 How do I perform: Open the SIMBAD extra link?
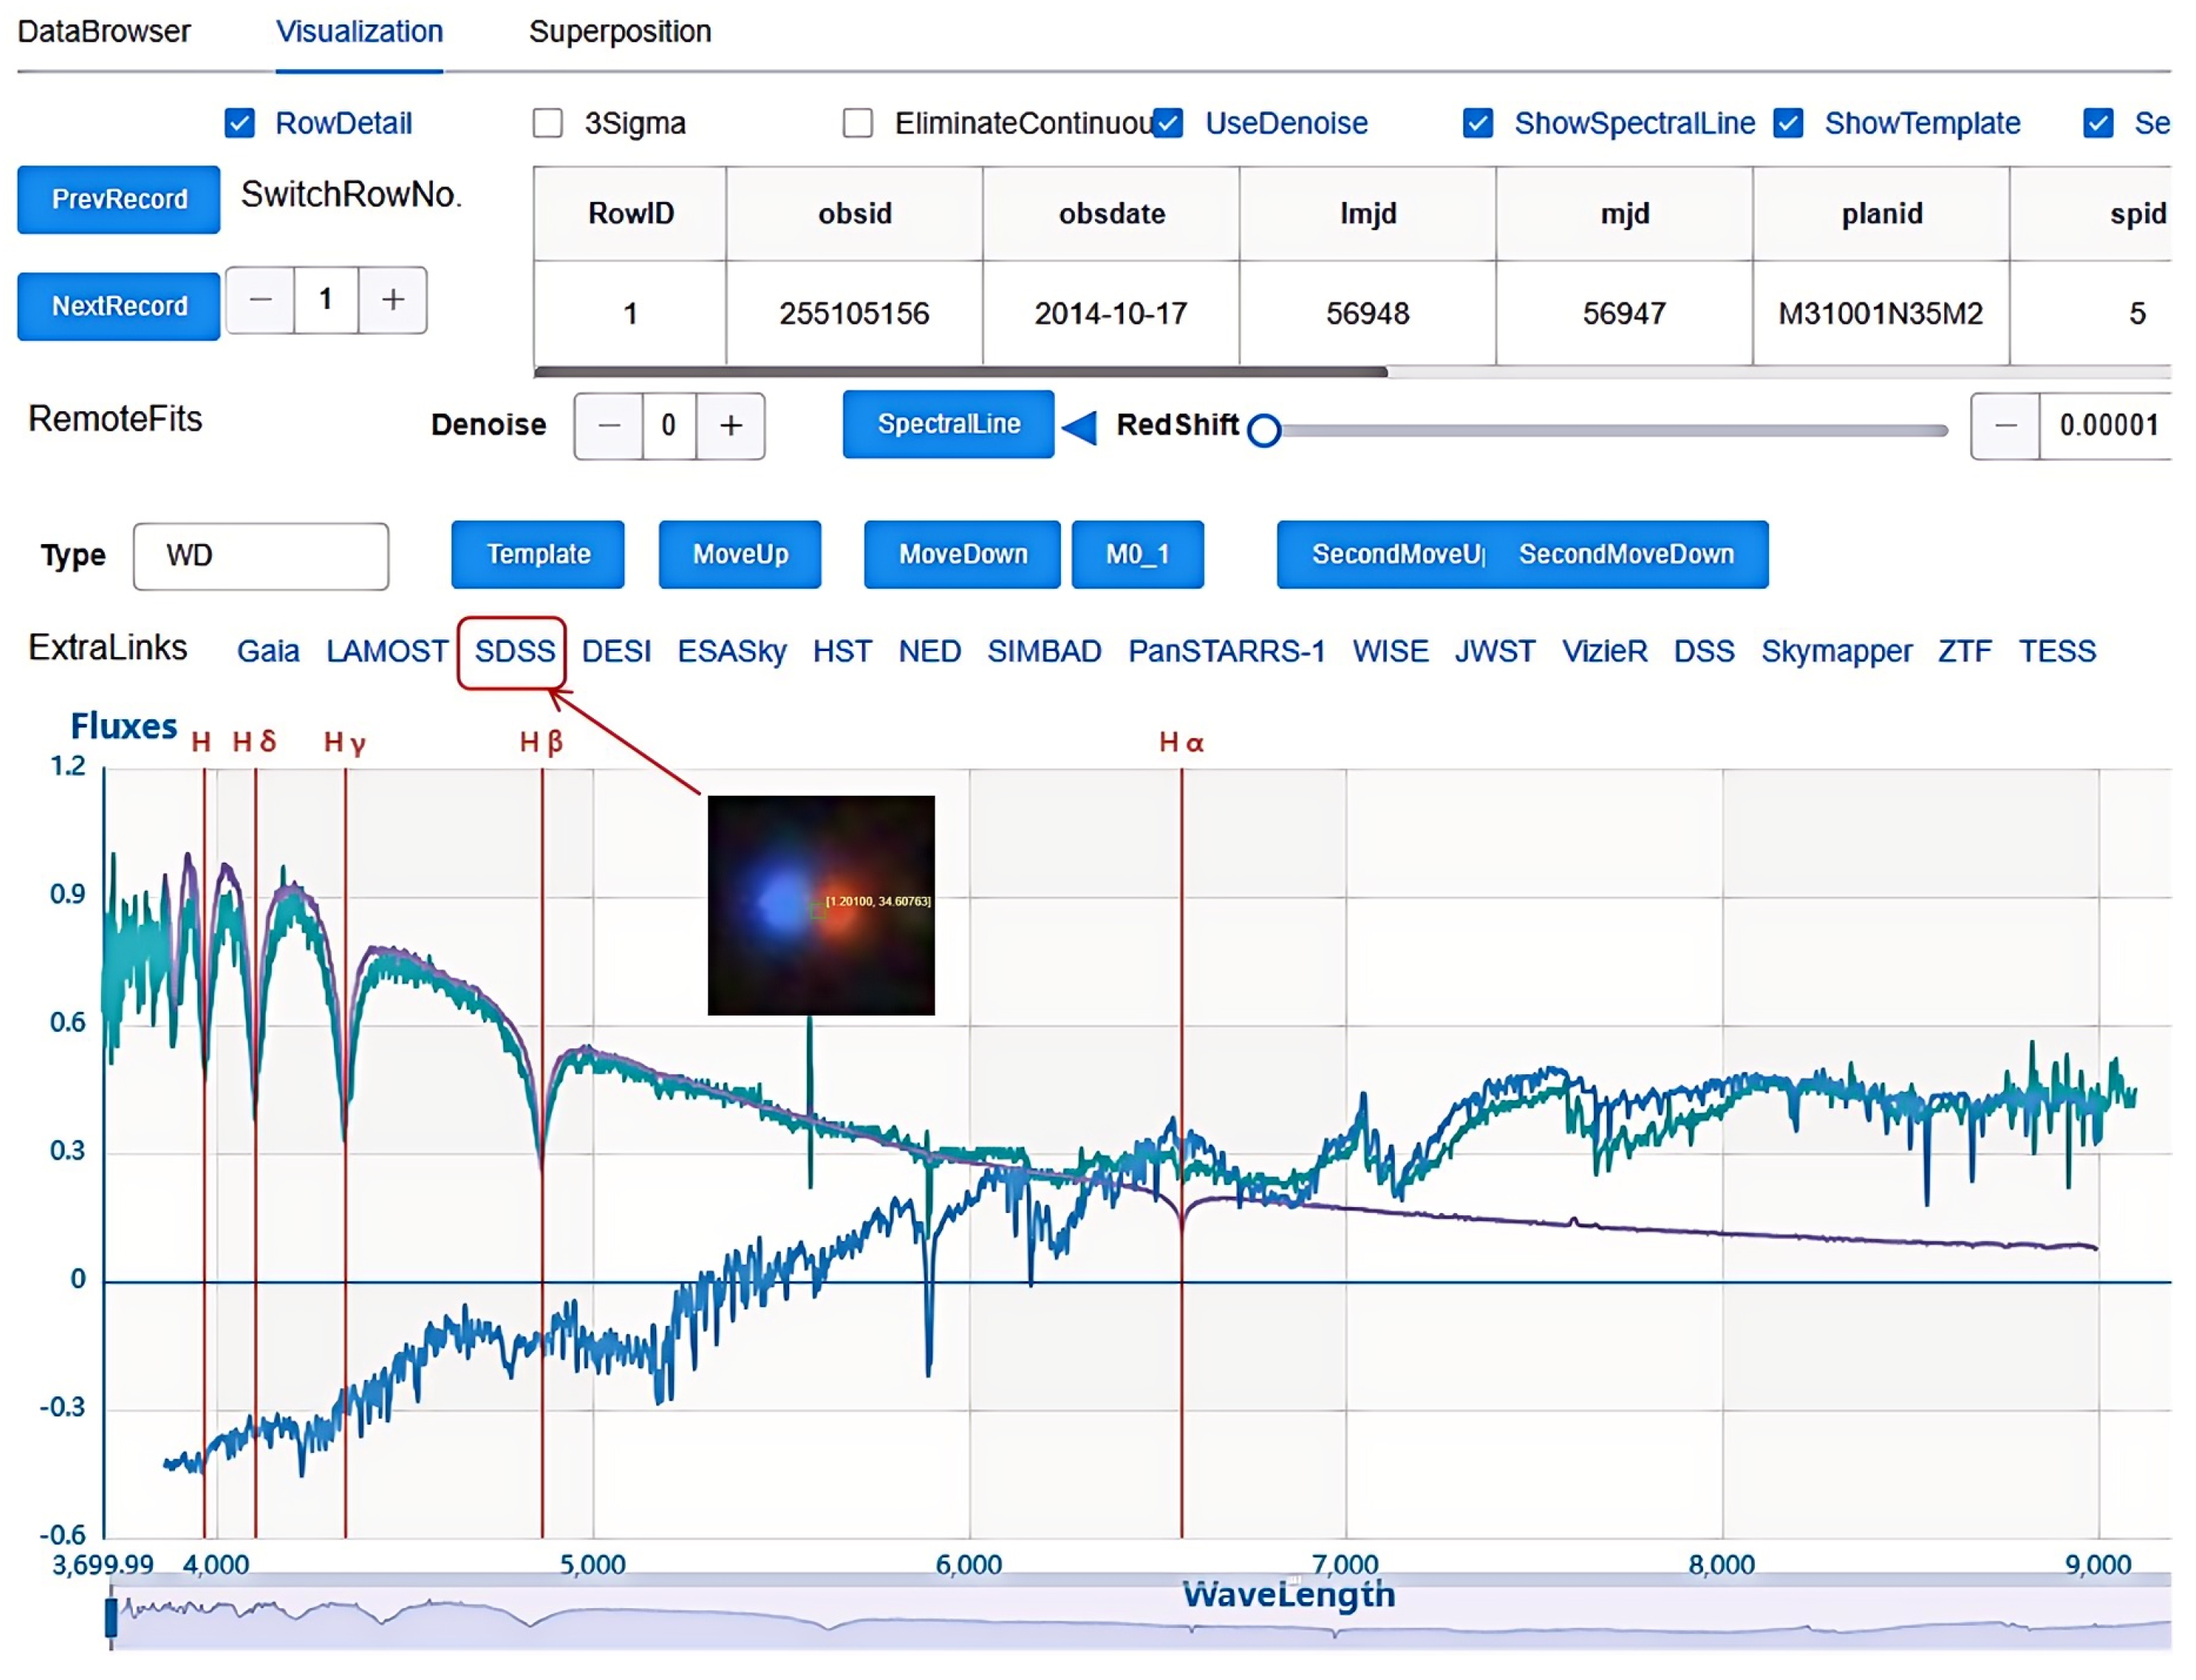(1044, 652)
